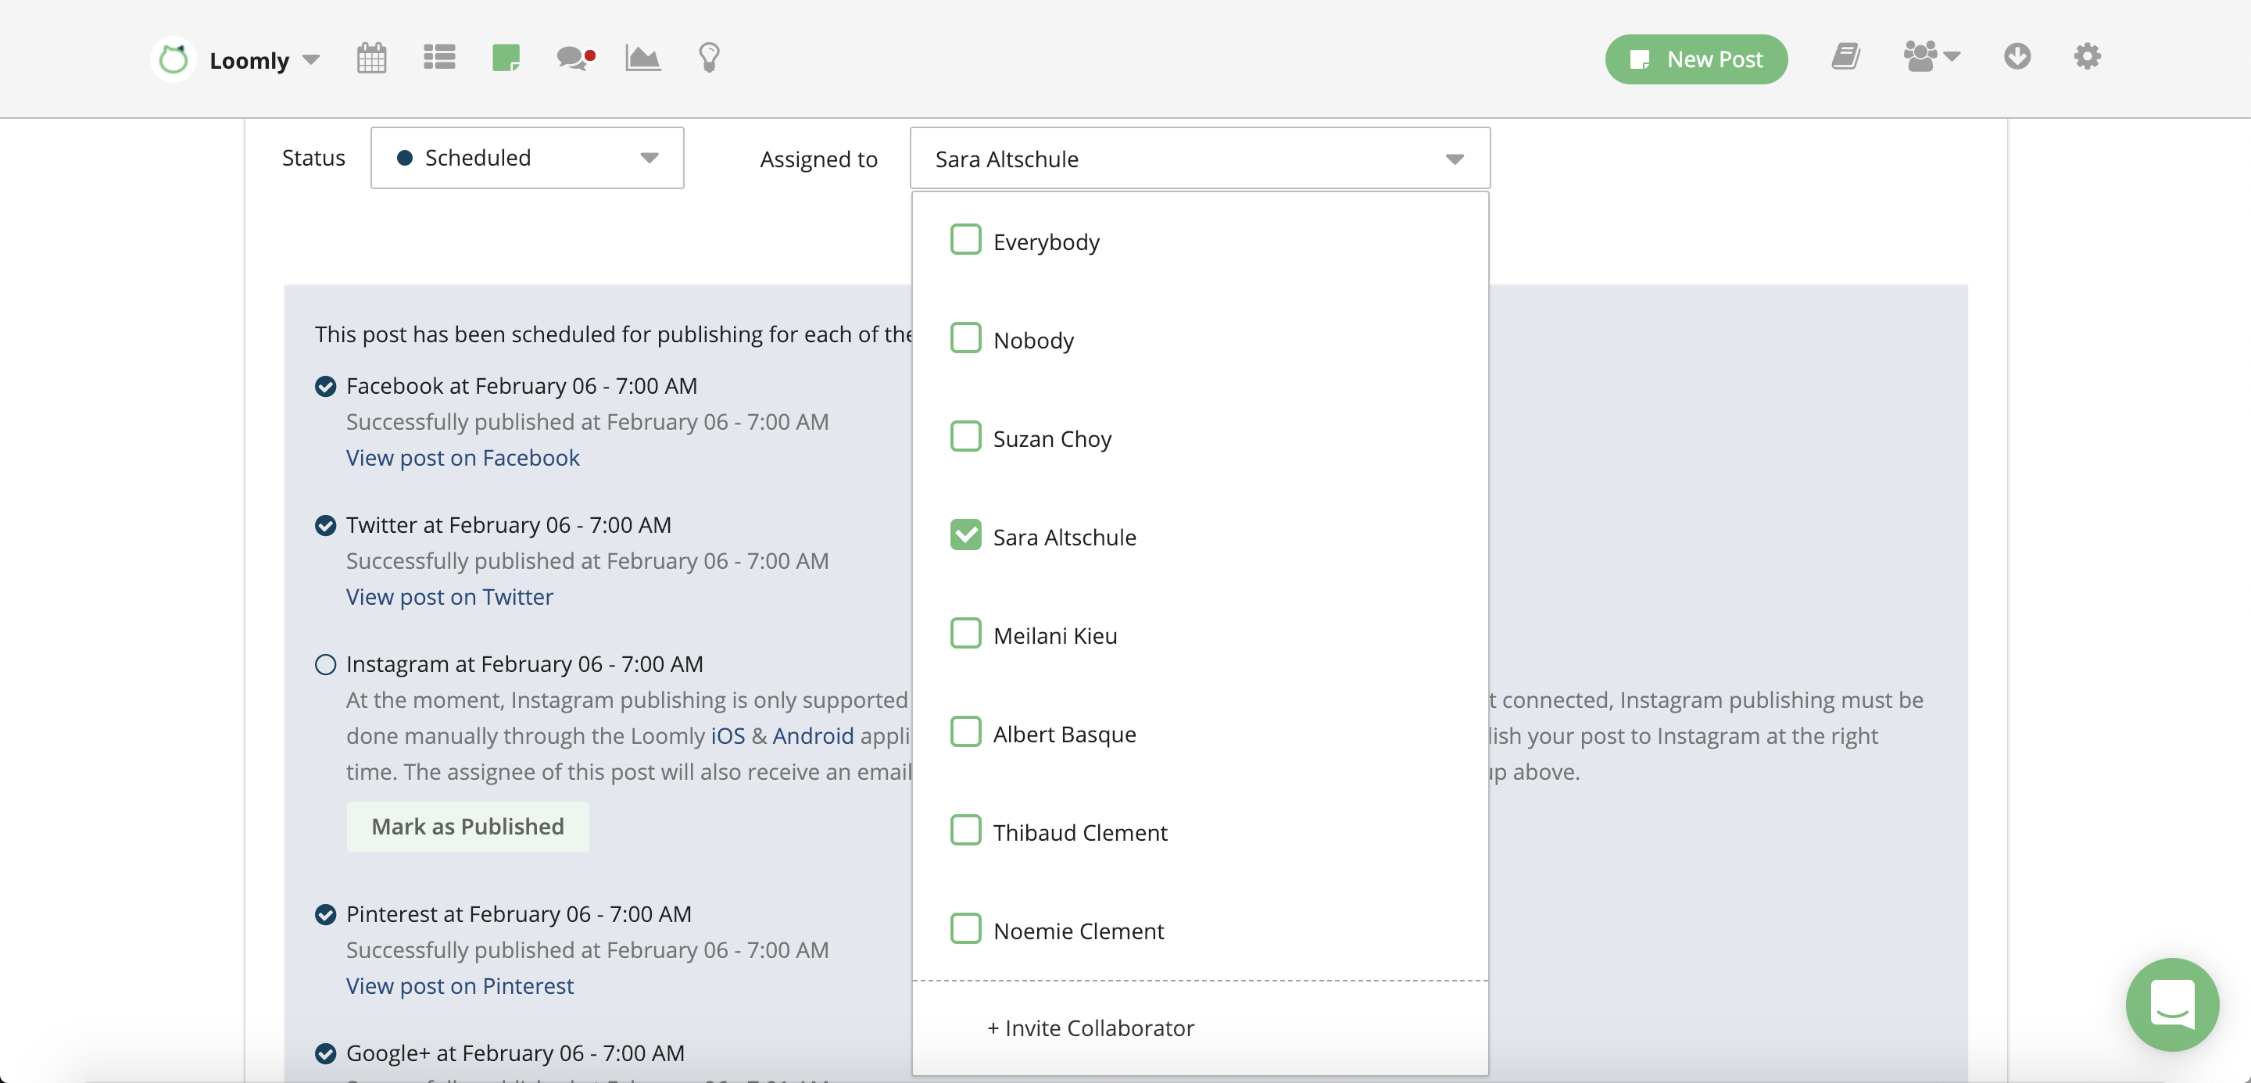
Task: Click the download circle icon
Action: [2017, 56]
